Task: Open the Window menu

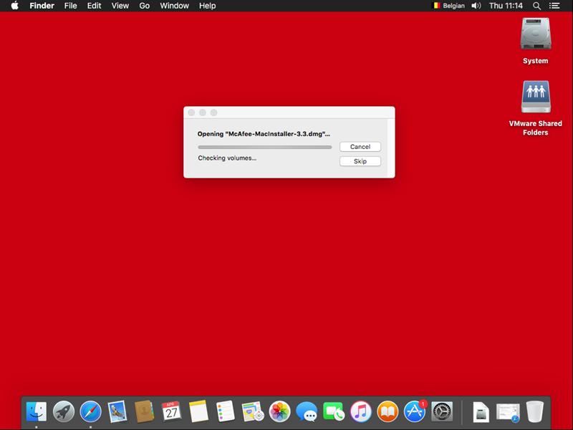Action: click(174, 6)
